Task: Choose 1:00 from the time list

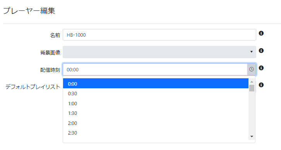Action: click(x=156, y=103)
